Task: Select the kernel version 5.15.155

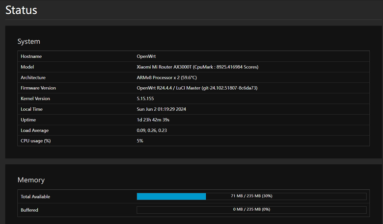Action: tap(145, 99)
